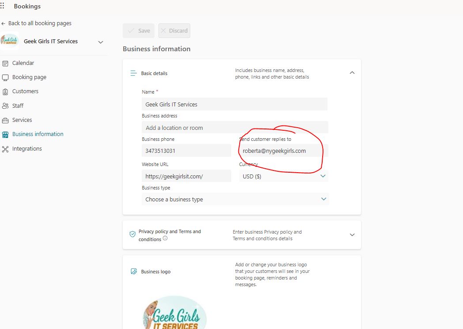
Task: Click the Geek Girls logo in sidebar header
Action: (x=9, y=42)
